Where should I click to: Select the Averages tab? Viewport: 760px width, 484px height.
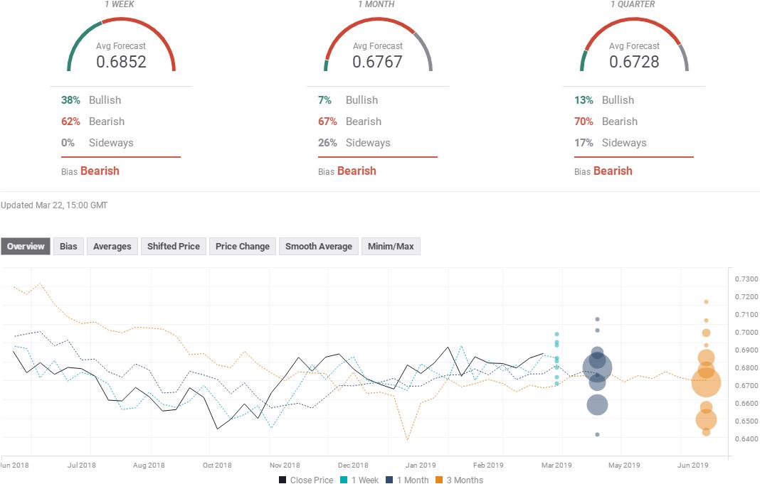pos(112,247)
